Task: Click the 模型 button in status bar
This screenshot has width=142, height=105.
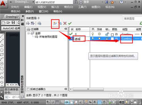Action: coord(122,102)
